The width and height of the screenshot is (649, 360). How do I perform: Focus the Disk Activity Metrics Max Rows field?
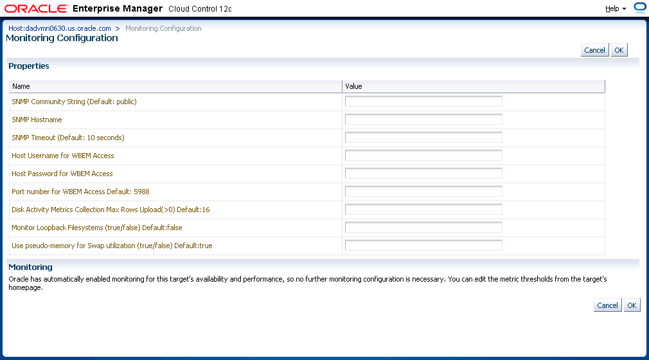point(423,209)
